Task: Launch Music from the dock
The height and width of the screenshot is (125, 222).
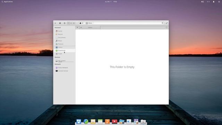Action: pyautogui.click(x=107, y=122)
